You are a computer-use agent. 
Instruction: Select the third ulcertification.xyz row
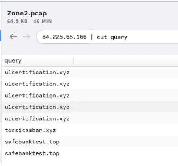tap(90, 96)
